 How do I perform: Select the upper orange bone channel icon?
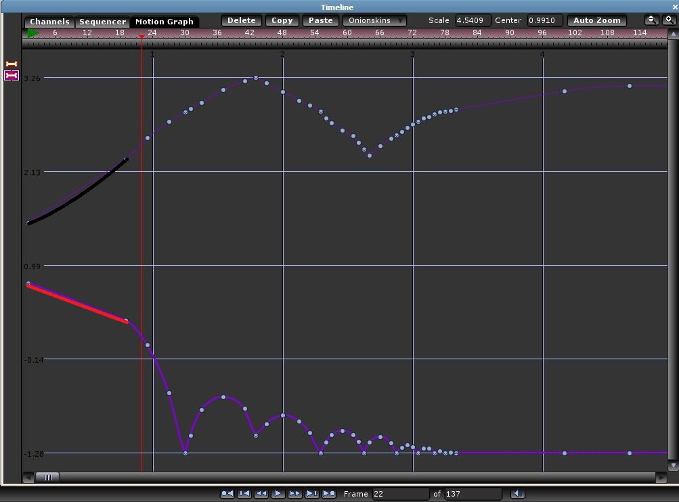coord(12,64)
